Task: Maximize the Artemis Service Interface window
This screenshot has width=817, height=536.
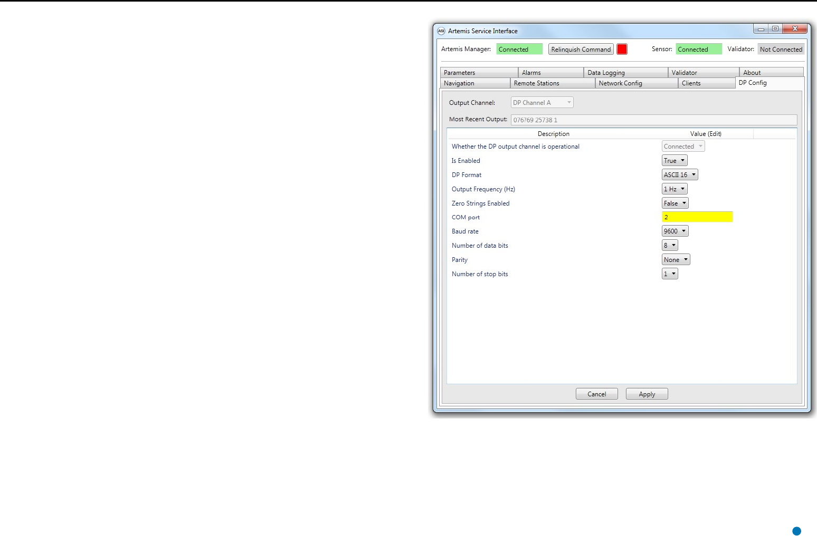Action: coord(775,29)
